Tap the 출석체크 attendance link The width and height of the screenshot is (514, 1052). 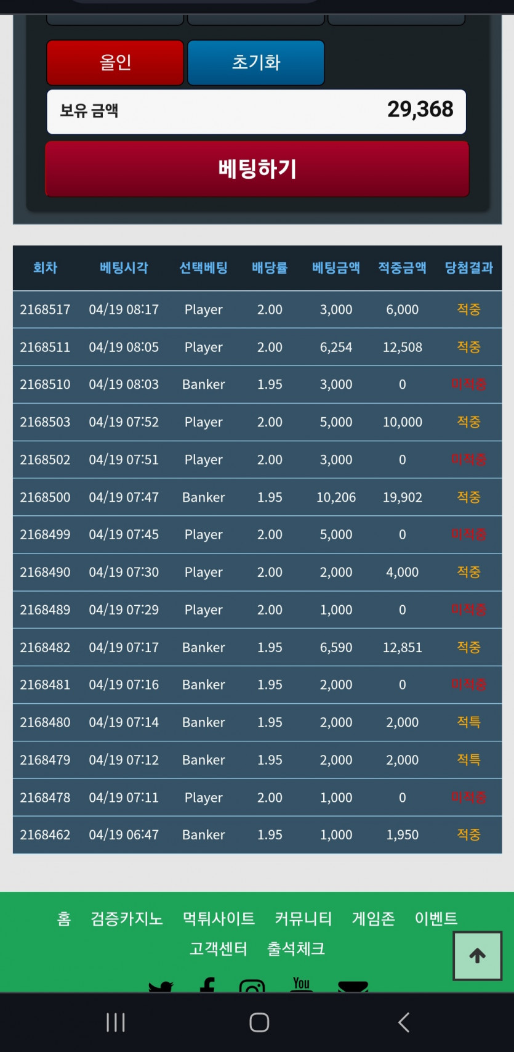click(296, 948)
